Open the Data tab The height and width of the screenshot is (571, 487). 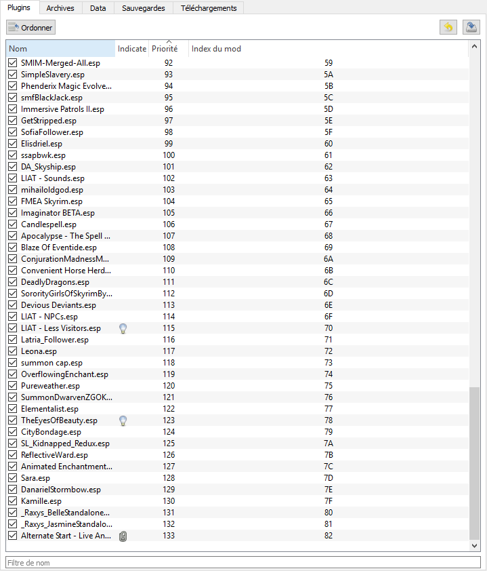(x=98, y=8)
